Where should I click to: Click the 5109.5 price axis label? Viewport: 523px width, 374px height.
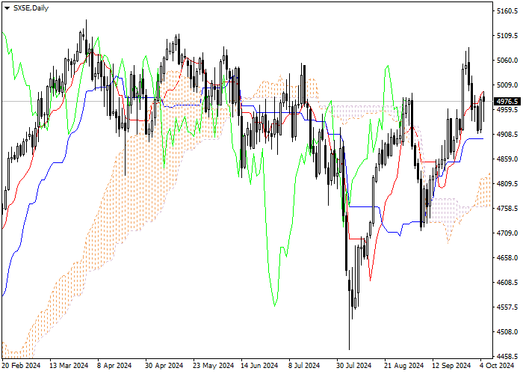[x=507, y=36]
